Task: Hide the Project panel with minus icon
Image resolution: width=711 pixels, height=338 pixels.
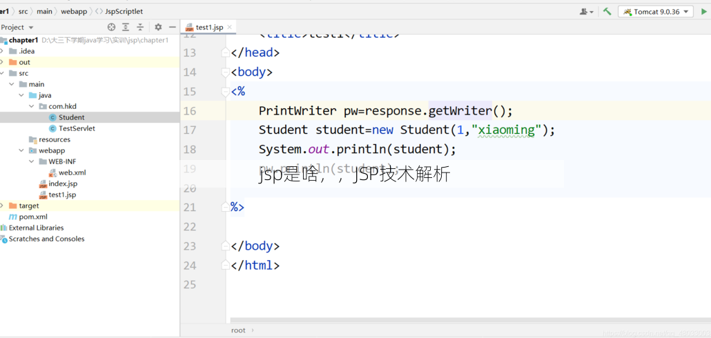Action: pyautogui.click(x=173, y=27)
